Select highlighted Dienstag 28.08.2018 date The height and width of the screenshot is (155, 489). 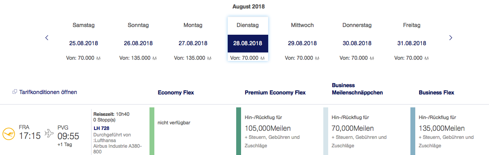[248, 40]
